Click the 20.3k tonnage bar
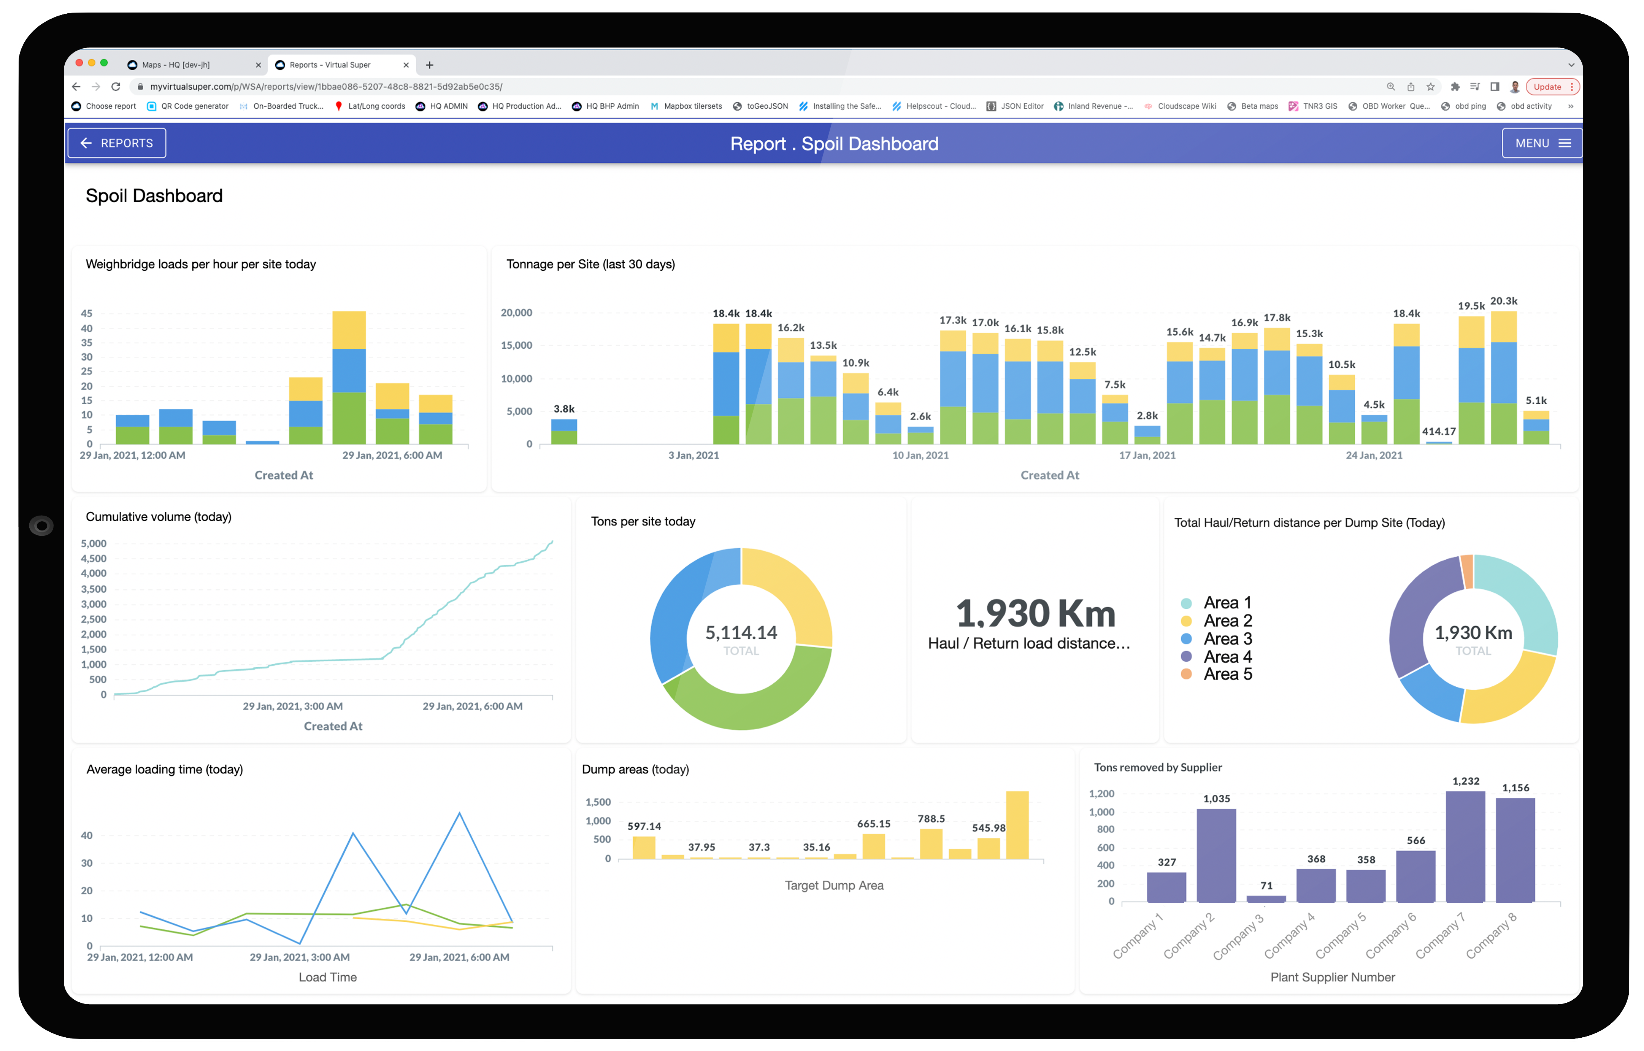Image resolution: width=1644 pixels, height=1051 pixels. coord(1503,378)
